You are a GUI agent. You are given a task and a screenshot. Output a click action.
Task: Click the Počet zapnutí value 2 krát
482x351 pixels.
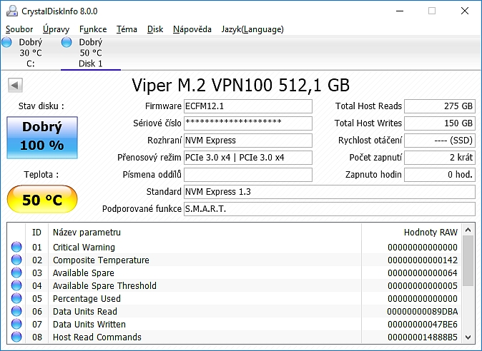pyautogui.click(x=440, y=158)
